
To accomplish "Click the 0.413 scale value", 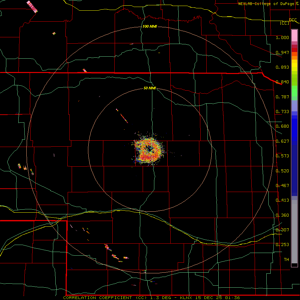I will coord(282,200).
